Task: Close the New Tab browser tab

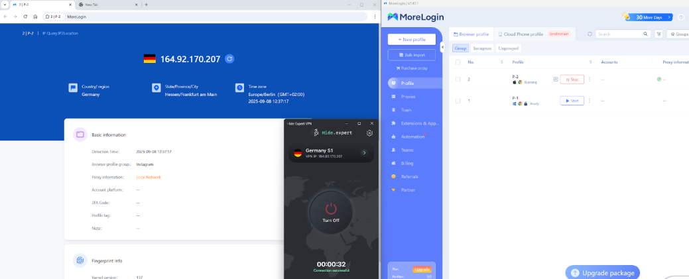Action: [137, 5]
